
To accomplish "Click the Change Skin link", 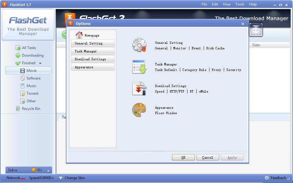I will pos(75,178).
